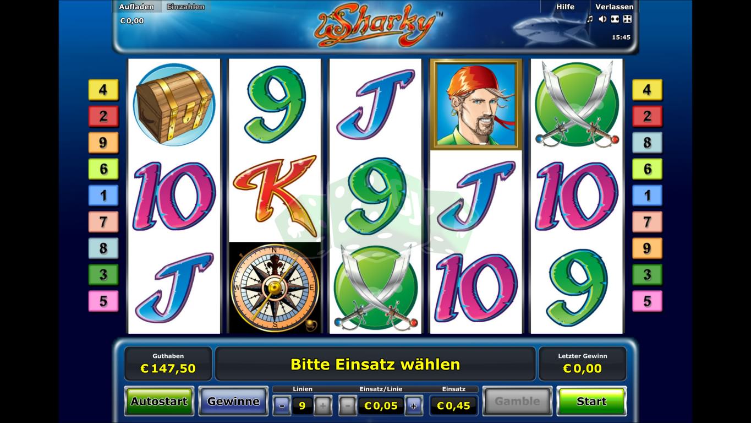Toggle the horizontal-arrows widescreen icon
This screenshot has width=751, height=423.
click(615, 19)
